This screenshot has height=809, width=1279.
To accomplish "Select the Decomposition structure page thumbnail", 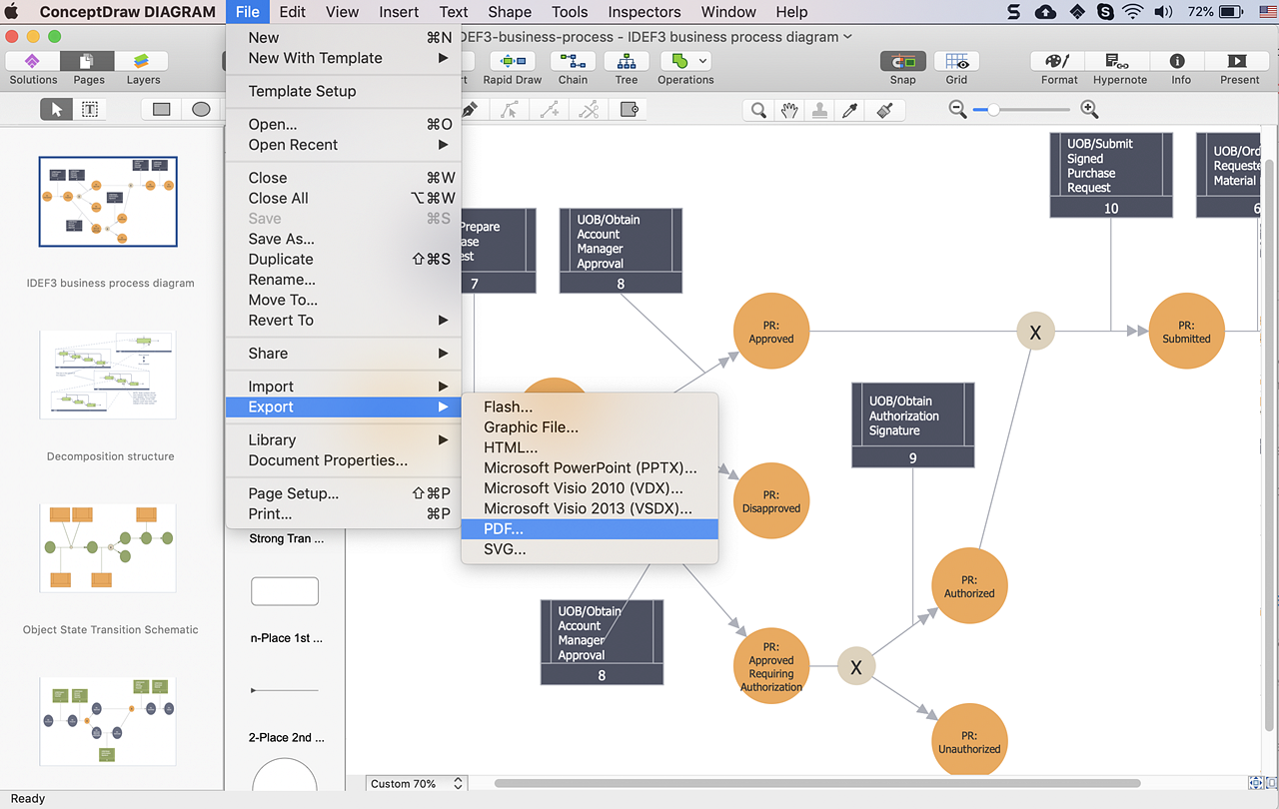I will tap(108, 375).
